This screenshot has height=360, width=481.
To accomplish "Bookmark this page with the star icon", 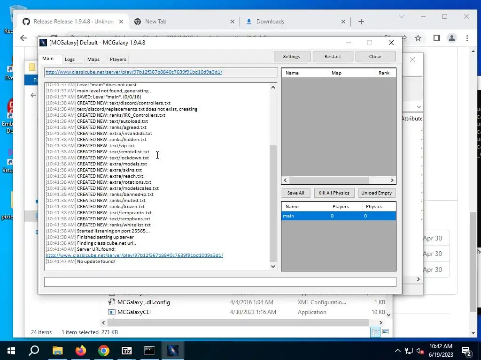I will [418, 38].
